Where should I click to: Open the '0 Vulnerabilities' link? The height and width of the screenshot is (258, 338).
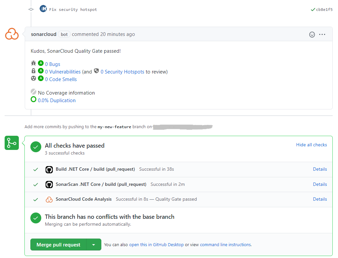(63, 72)
